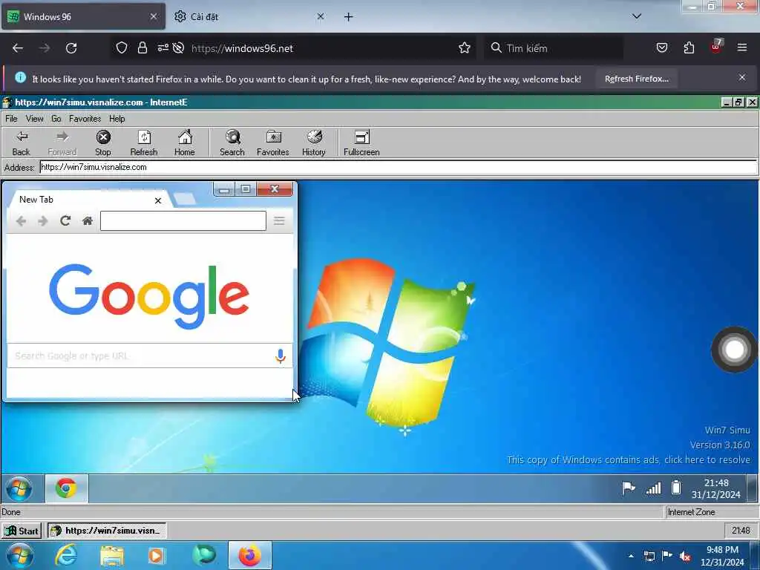Open Pocket save icon in Firefox

661,47
